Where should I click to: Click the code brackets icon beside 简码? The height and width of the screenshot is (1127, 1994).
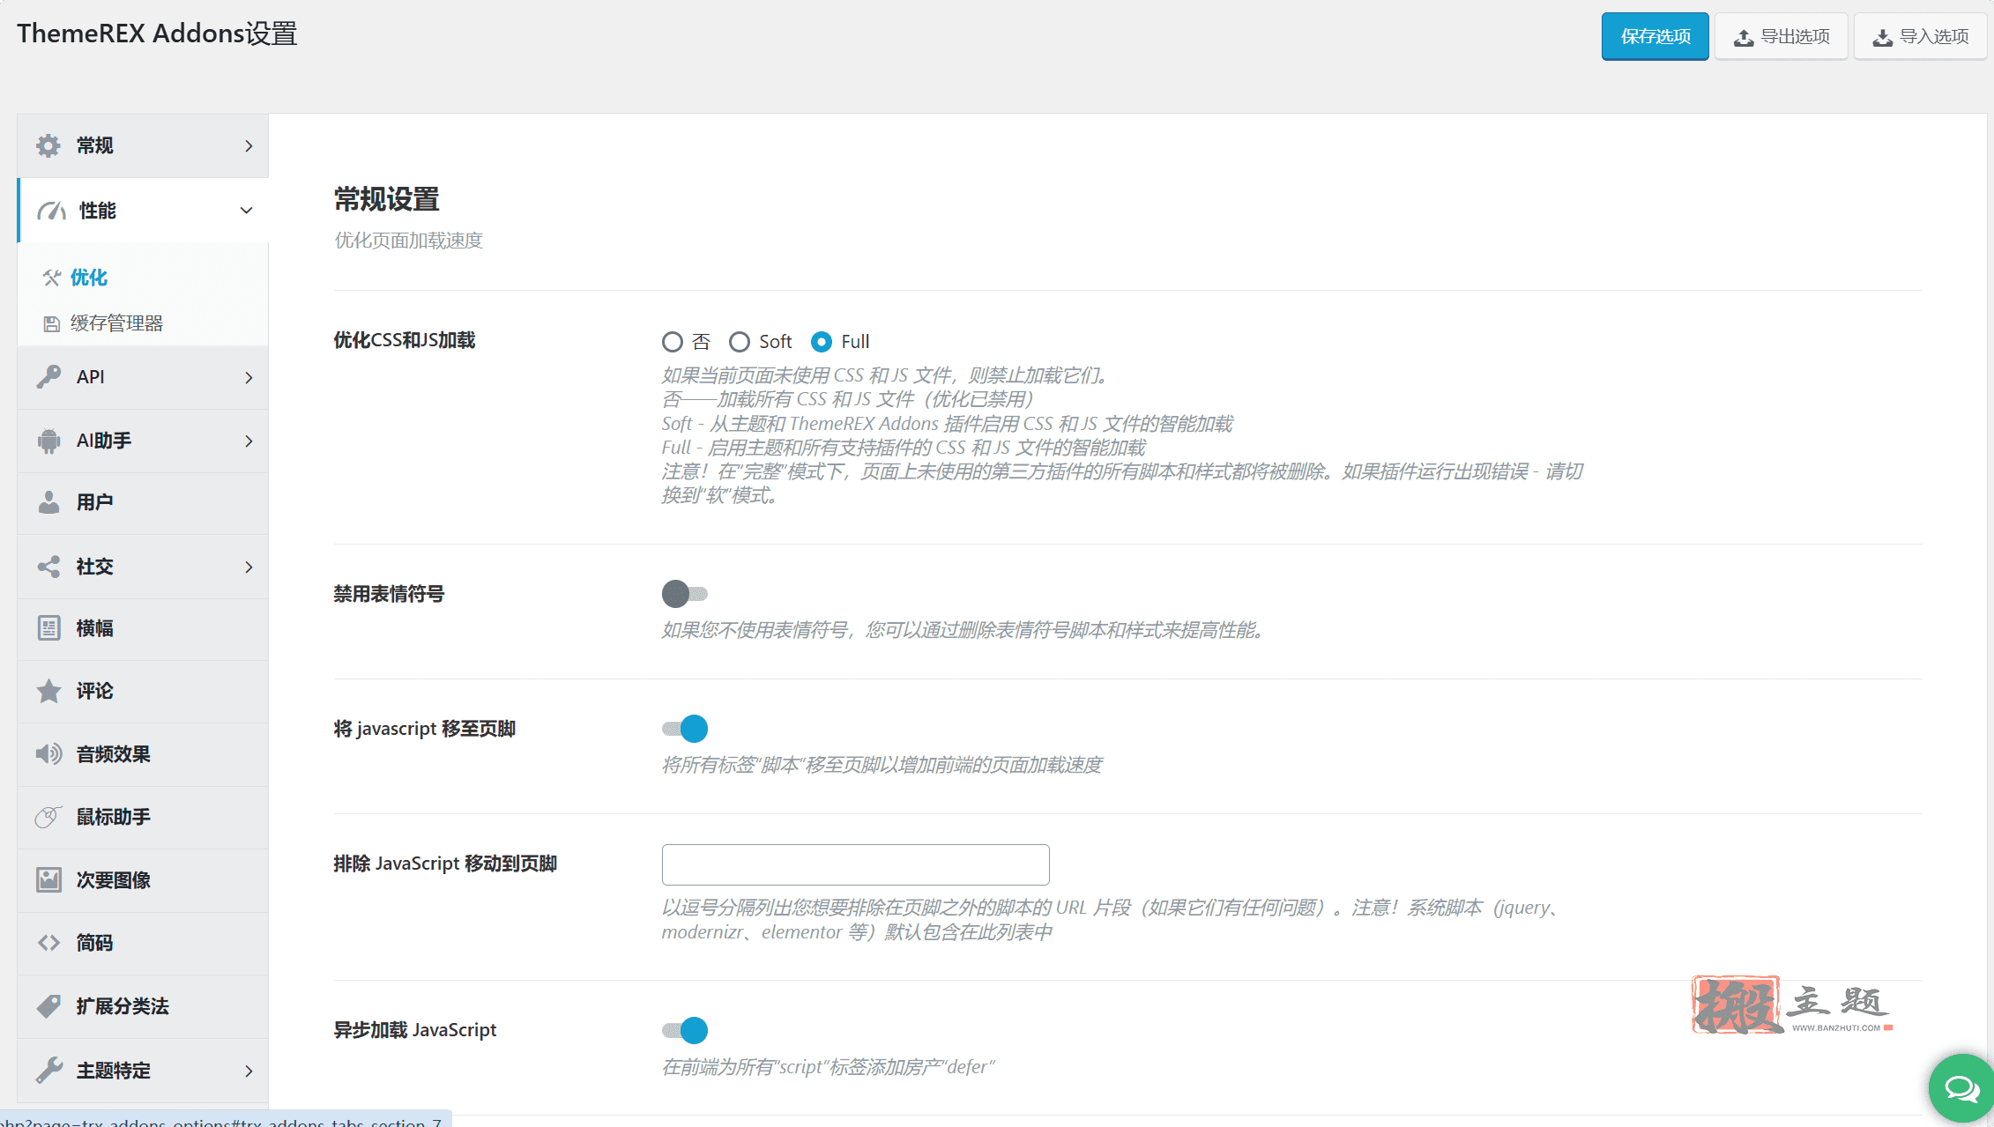[x=48, y=943]
